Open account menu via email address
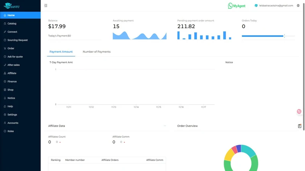305x171 pixels. coord(276,6)
